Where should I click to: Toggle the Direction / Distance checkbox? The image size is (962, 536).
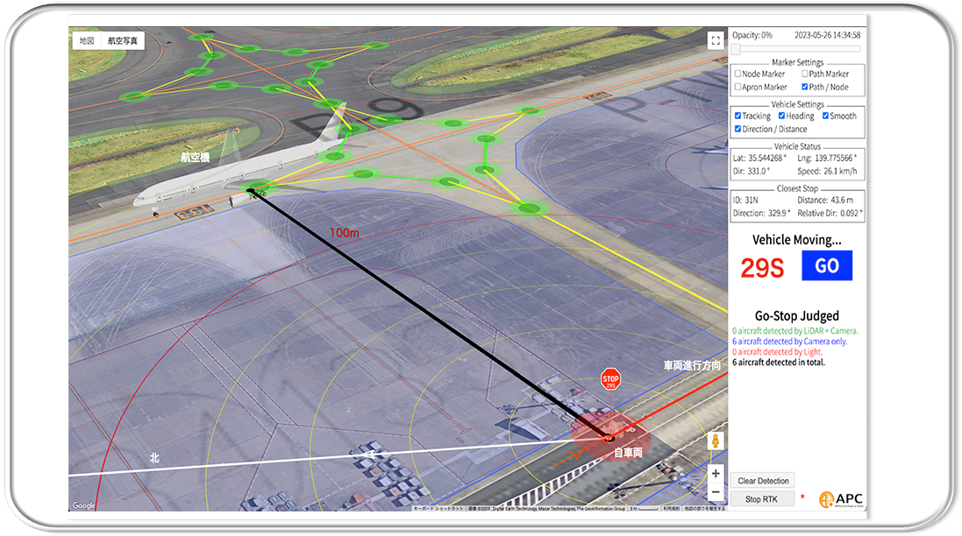tap(738, 130)
